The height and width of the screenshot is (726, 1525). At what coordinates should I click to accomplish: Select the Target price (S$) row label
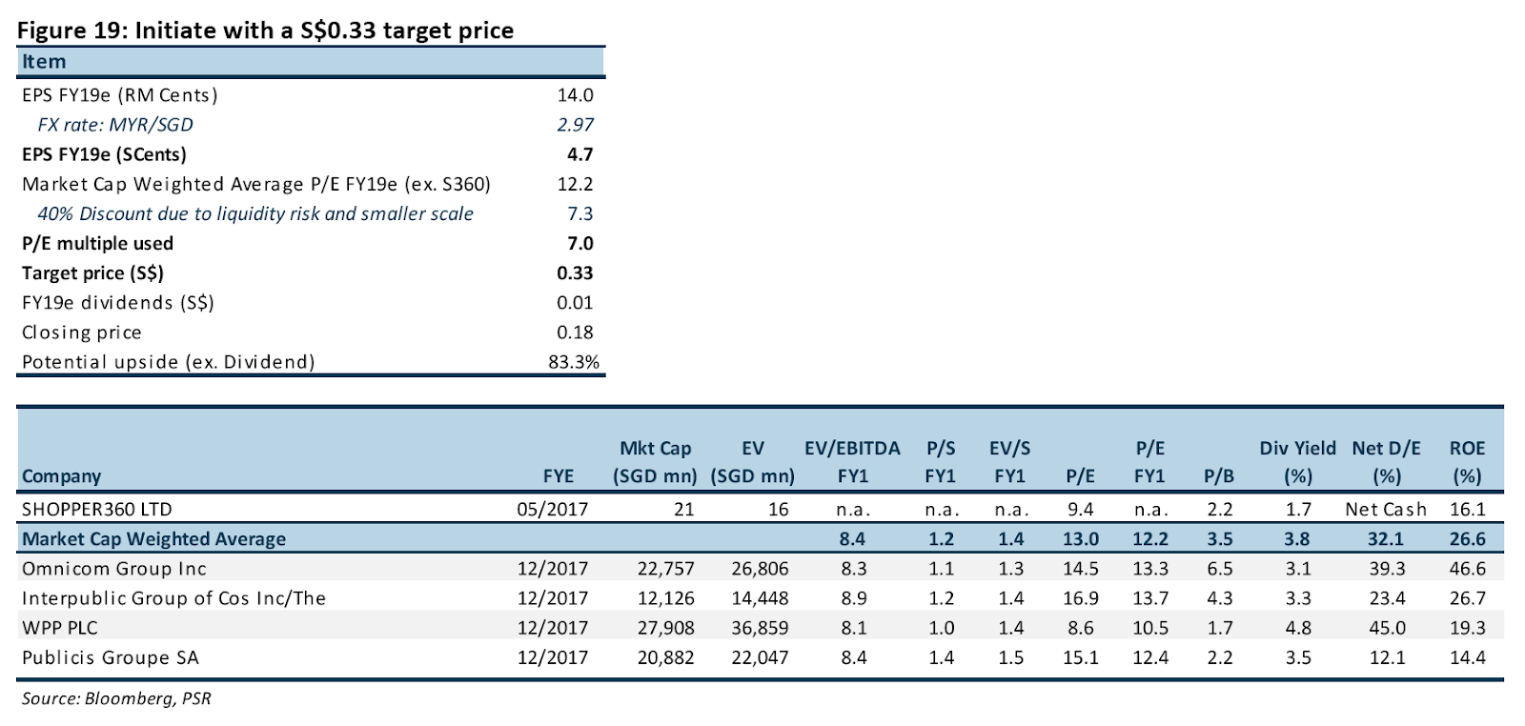92,273
